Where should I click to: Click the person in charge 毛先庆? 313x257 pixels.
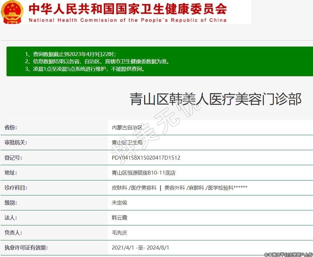(x=119, y=233)
